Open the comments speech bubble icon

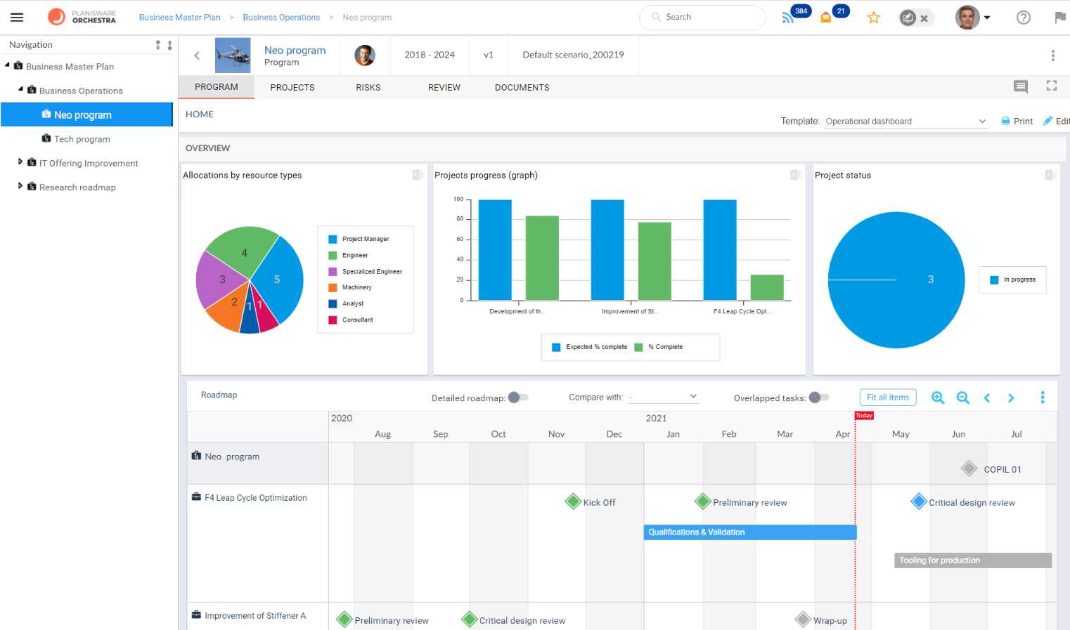click(1021, 86)
